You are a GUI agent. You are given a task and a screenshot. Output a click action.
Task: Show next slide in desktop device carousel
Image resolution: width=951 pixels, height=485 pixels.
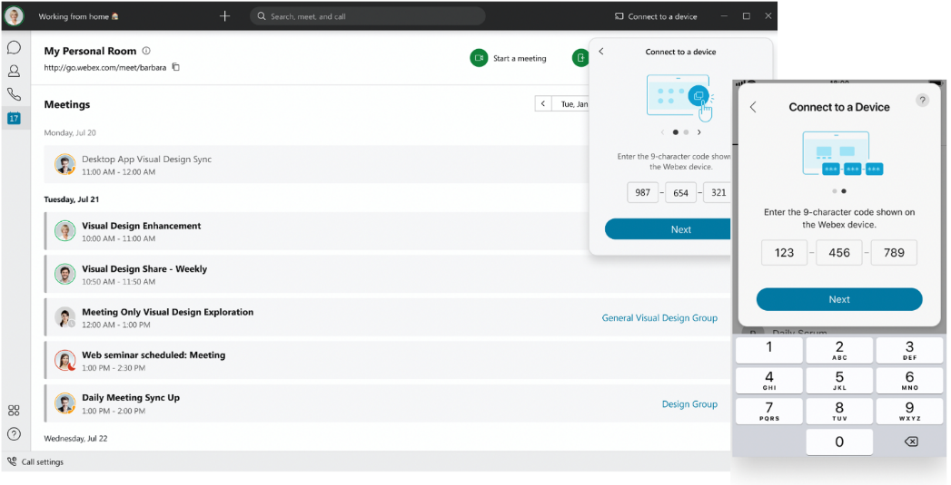coord(698,132)
